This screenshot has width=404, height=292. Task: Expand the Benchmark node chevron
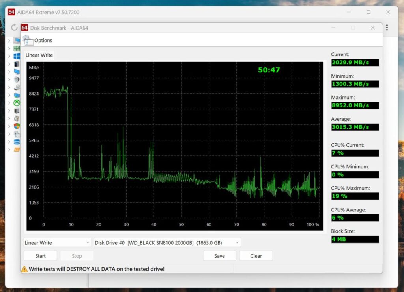tap(9, 150)
